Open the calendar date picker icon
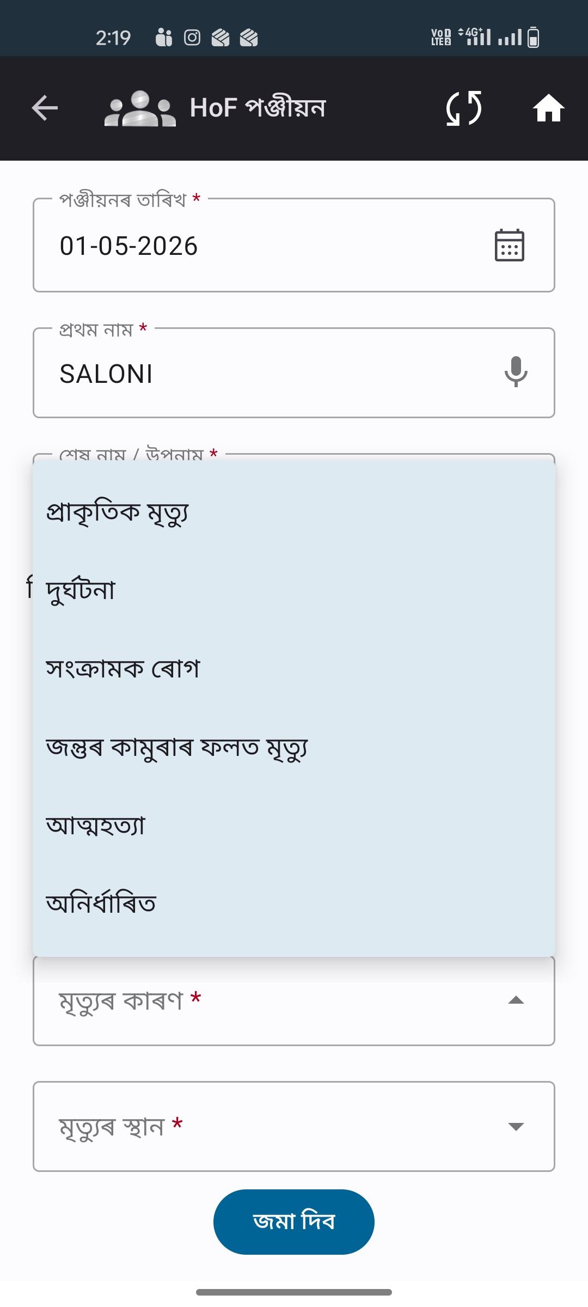This screenshot has height=1307, width=588. click(510, 246)
